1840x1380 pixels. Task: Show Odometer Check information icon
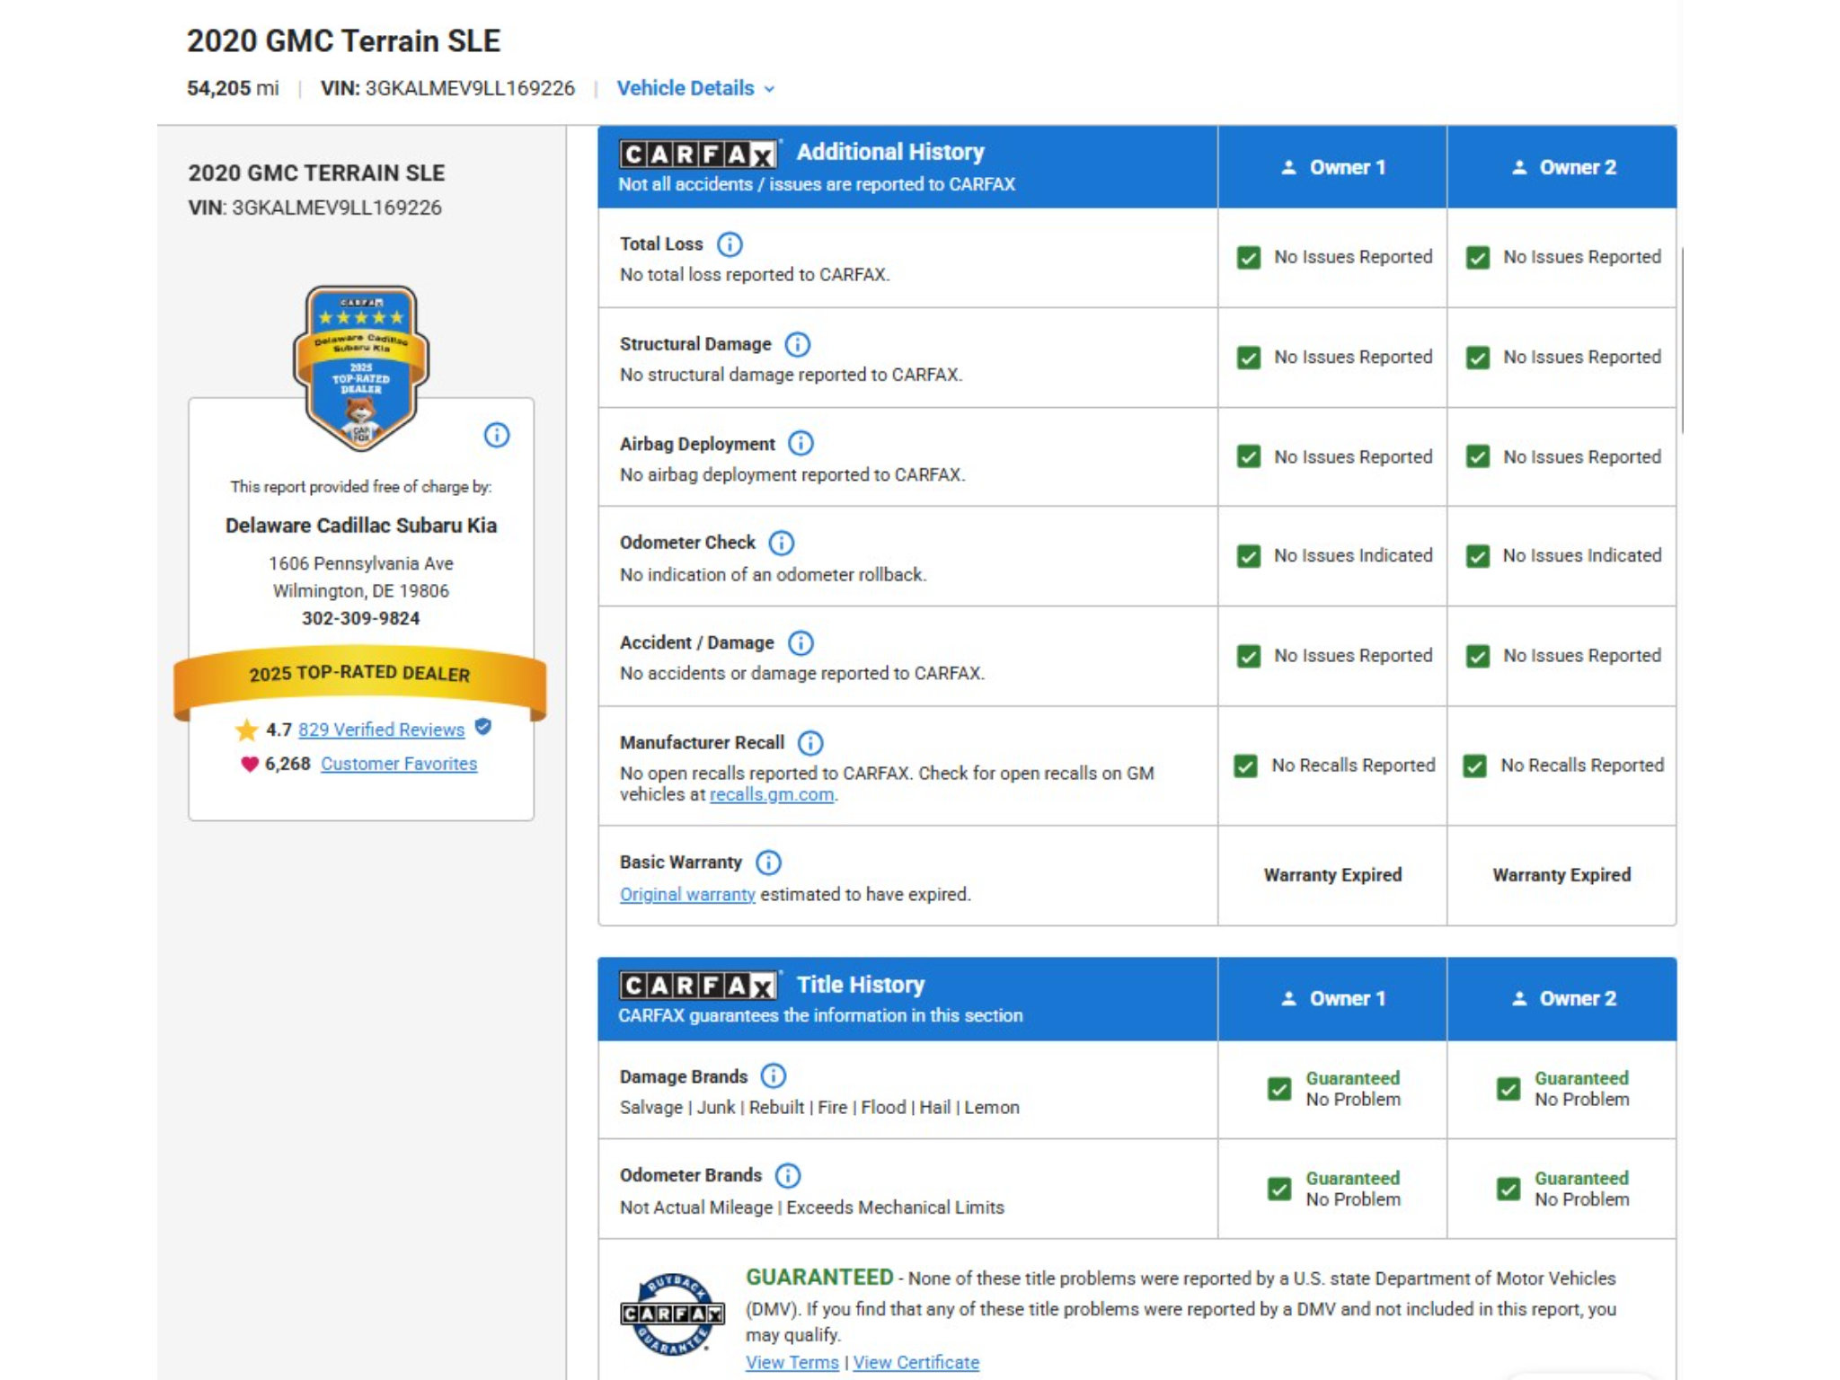coord(782,543)
